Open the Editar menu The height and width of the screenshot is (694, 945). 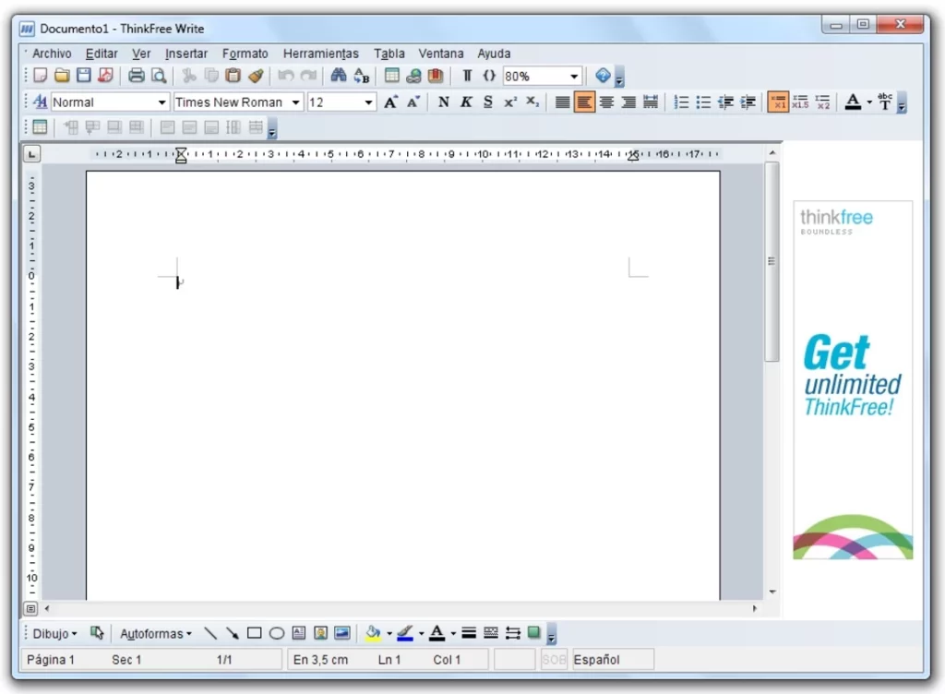pyautogui.click(x=102, y=54)
